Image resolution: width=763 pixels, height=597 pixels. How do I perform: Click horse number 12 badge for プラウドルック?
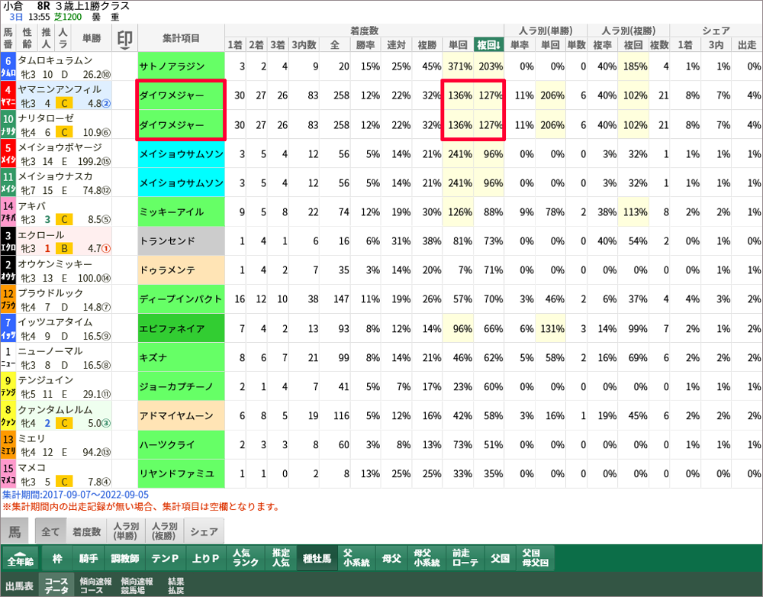coord(8,299)
